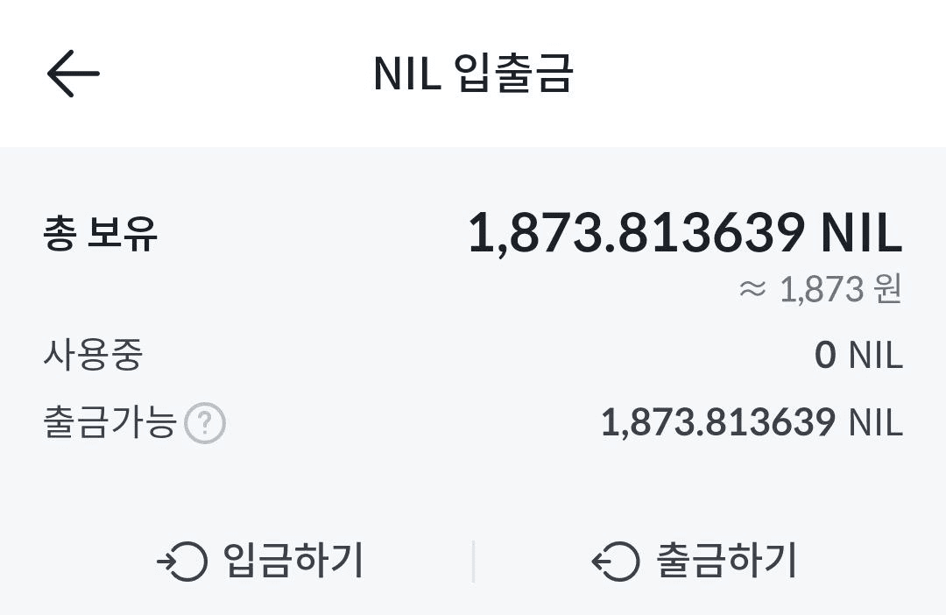Tap the back arrow icon

tap(74, 73)
